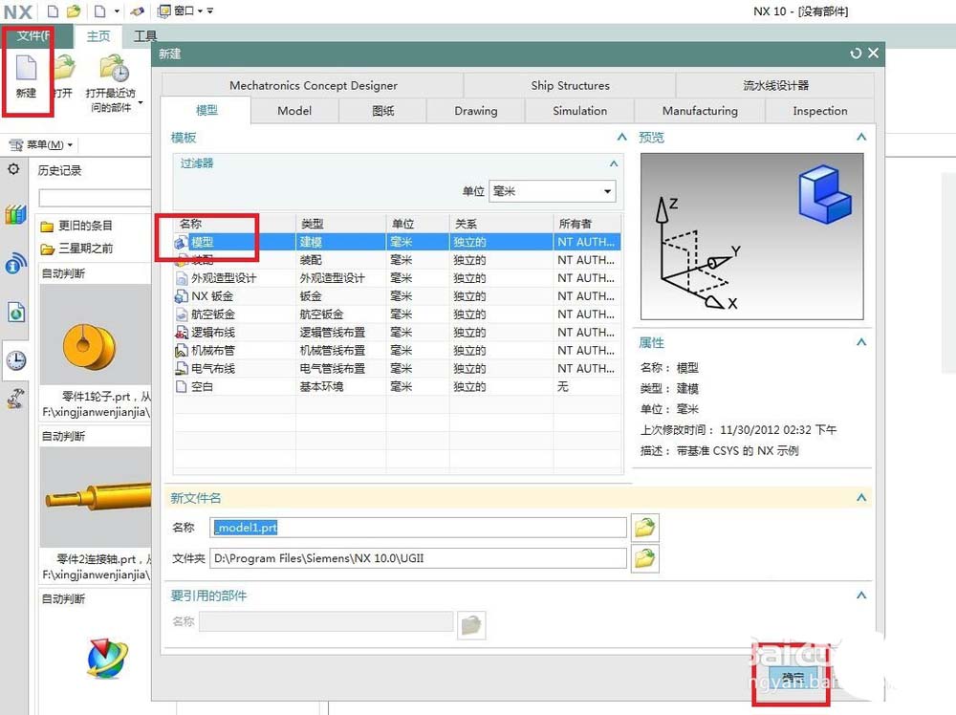Click the 新建 (New) file icon

26,68
